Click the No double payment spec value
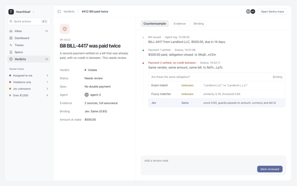The height and width of the screenshot is (186, 297). 98,86
